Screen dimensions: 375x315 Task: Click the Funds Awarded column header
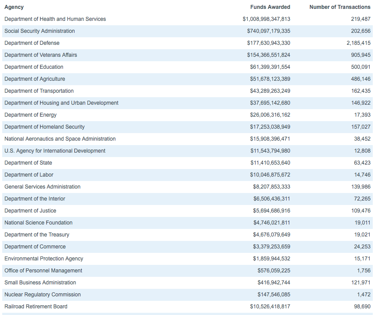point(270,7)
